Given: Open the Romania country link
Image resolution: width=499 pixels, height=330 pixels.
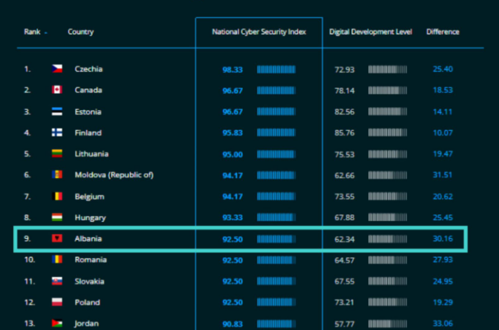Looking at the screenshot, I should coord(90,260).
